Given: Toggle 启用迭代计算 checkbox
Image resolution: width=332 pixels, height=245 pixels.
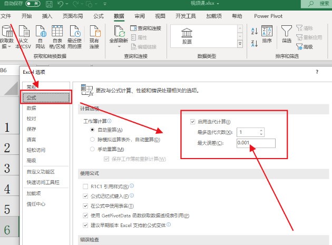Looking at the screenshot, I should click(192, 122).
